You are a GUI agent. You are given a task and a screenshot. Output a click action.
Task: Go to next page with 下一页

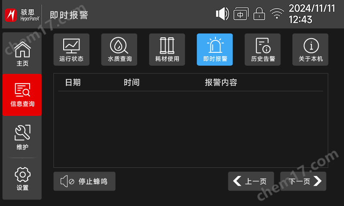click(303, 181)
